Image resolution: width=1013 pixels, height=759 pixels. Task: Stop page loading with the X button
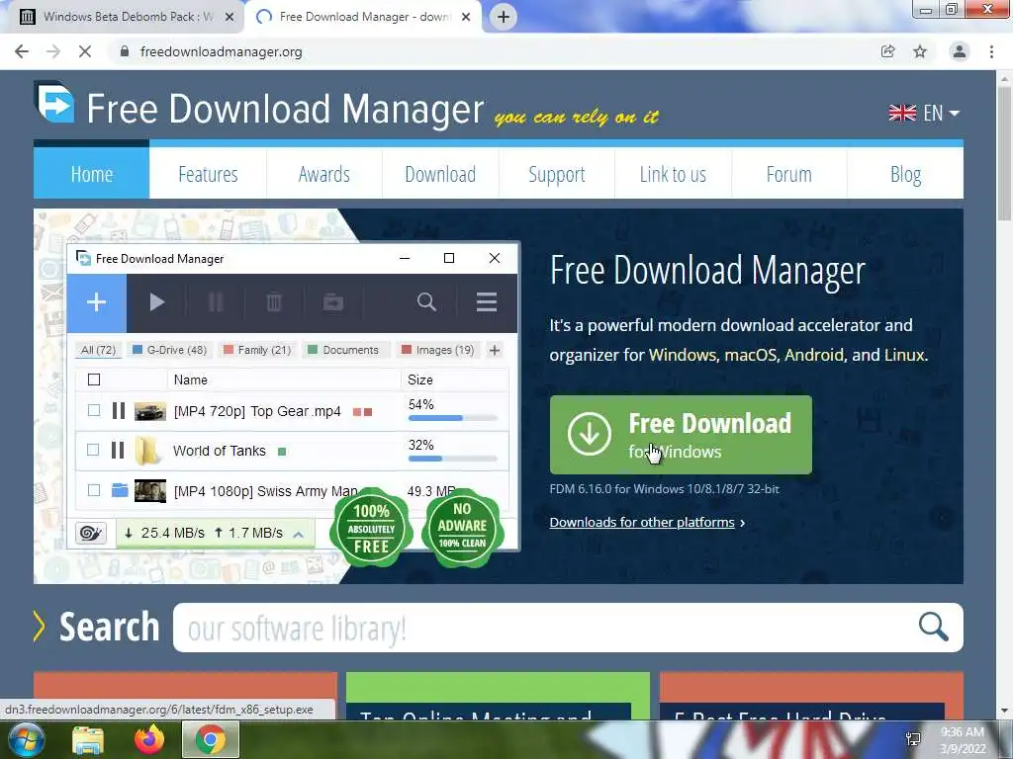pyautogui.click(x=85, y=51)
